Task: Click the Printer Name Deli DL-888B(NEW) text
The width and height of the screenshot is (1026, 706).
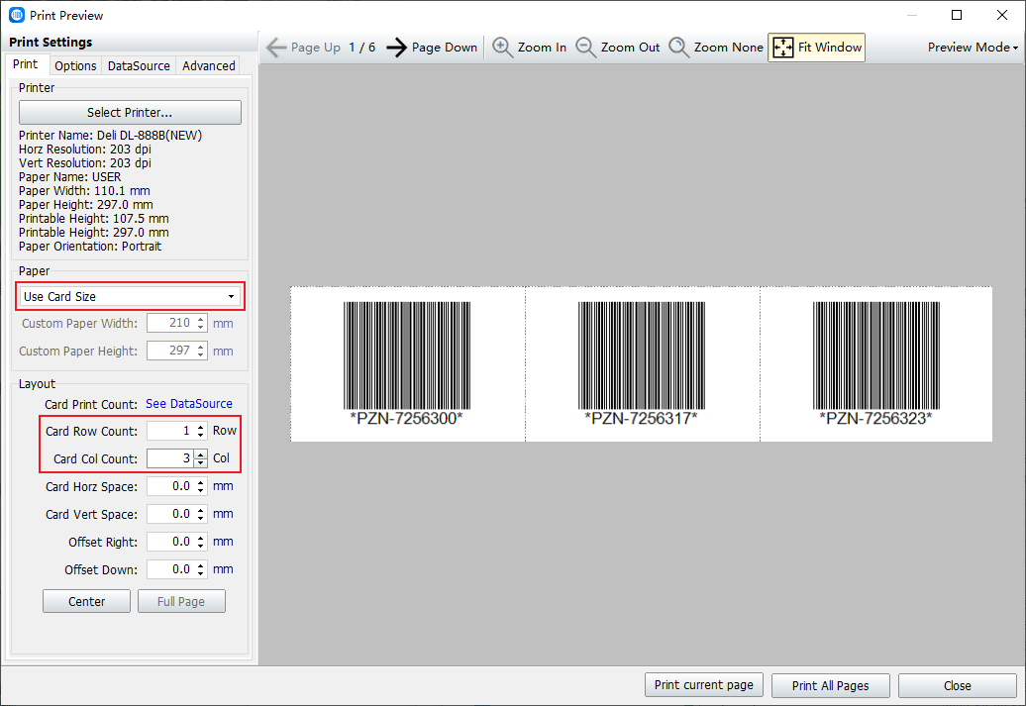Action: point(111,136)
